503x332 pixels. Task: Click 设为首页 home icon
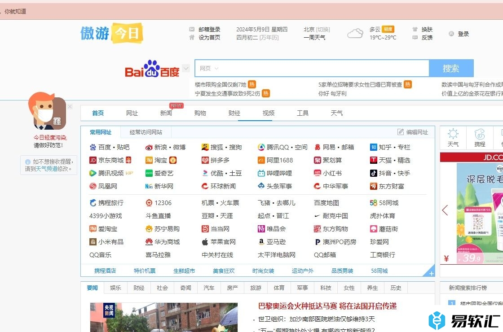click(x=192, y=38)
